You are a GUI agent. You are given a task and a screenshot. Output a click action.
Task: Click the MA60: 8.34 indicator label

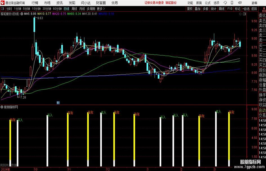coord(74,14)
